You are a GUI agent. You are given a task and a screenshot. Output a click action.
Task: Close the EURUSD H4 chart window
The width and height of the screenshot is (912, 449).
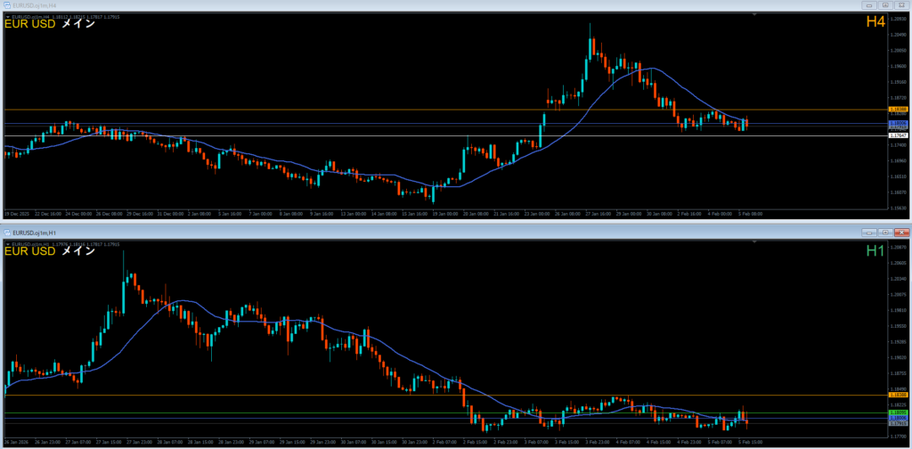(901, 4)
